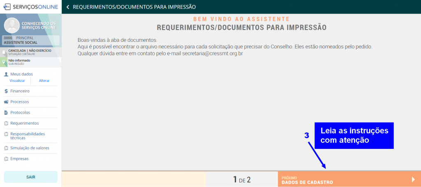
Task: Click the person icon next to Meus dados
Action: tap(6, 74)
